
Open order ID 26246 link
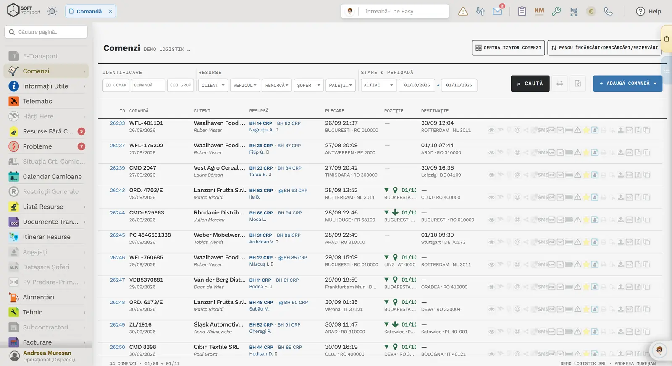117,258
